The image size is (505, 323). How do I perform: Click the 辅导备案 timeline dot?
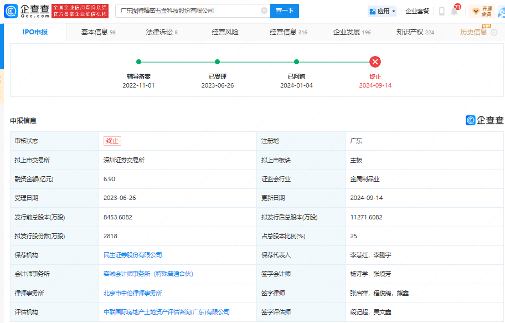click(138, 61)
